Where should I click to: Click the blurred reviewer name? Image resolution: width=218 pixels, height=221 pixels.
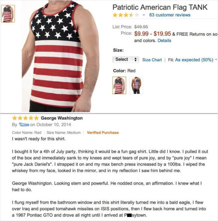(x=24, y=124)
